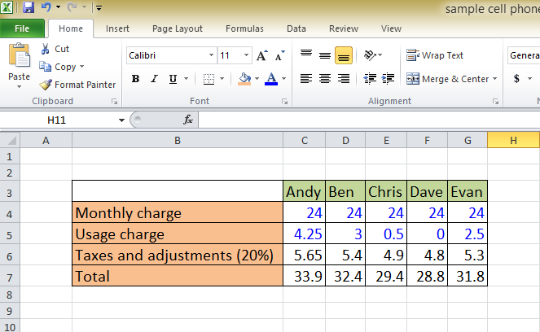Switch to the Page Layout tab
This screenshot has height=332, width=540.
coord(178,28)
